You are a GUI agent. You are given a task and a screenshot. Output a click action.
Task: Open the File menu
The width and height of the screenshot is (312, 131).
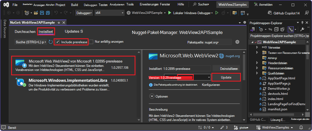(x=15, y=4)
